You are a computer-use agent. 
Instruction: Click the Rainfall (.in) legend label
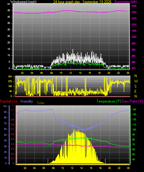coord(9,101)
